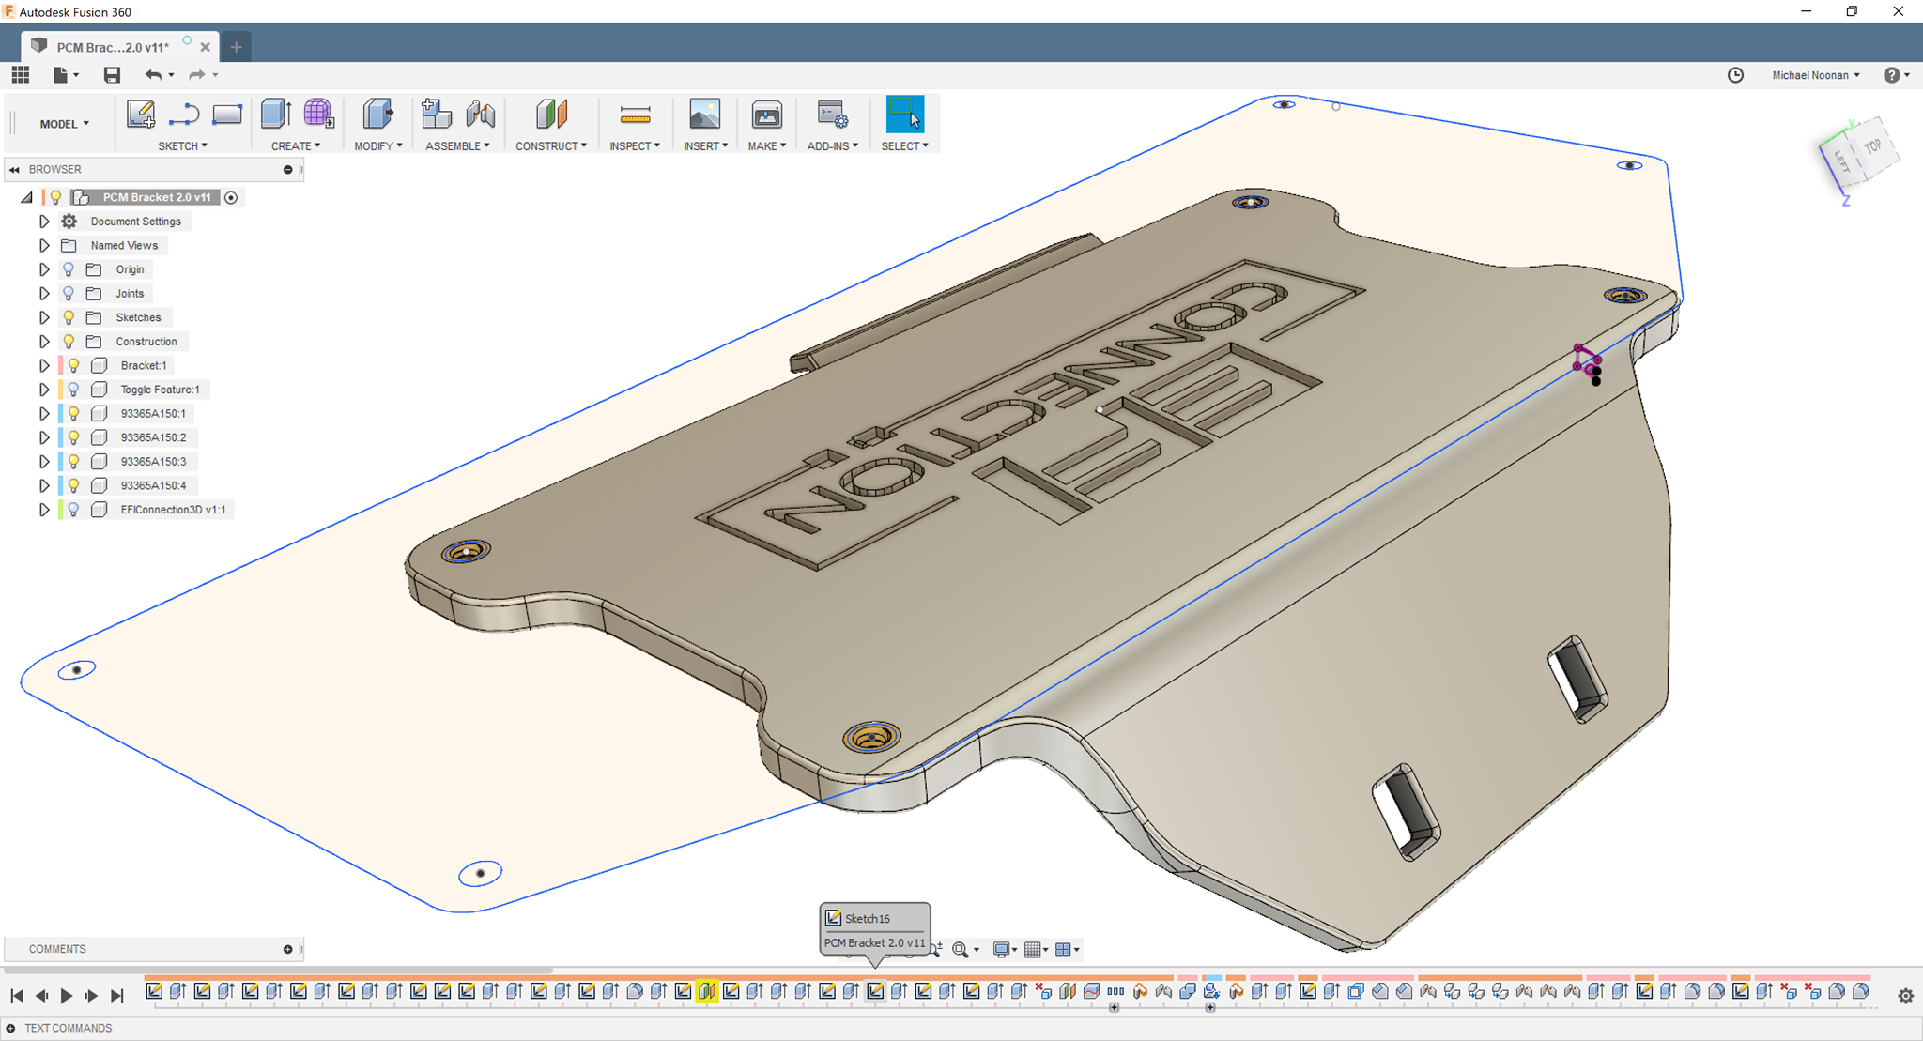This screenshot has height=1041, width=1923.
Task: Click the New Component assemble icon
Action: (437, 114)
